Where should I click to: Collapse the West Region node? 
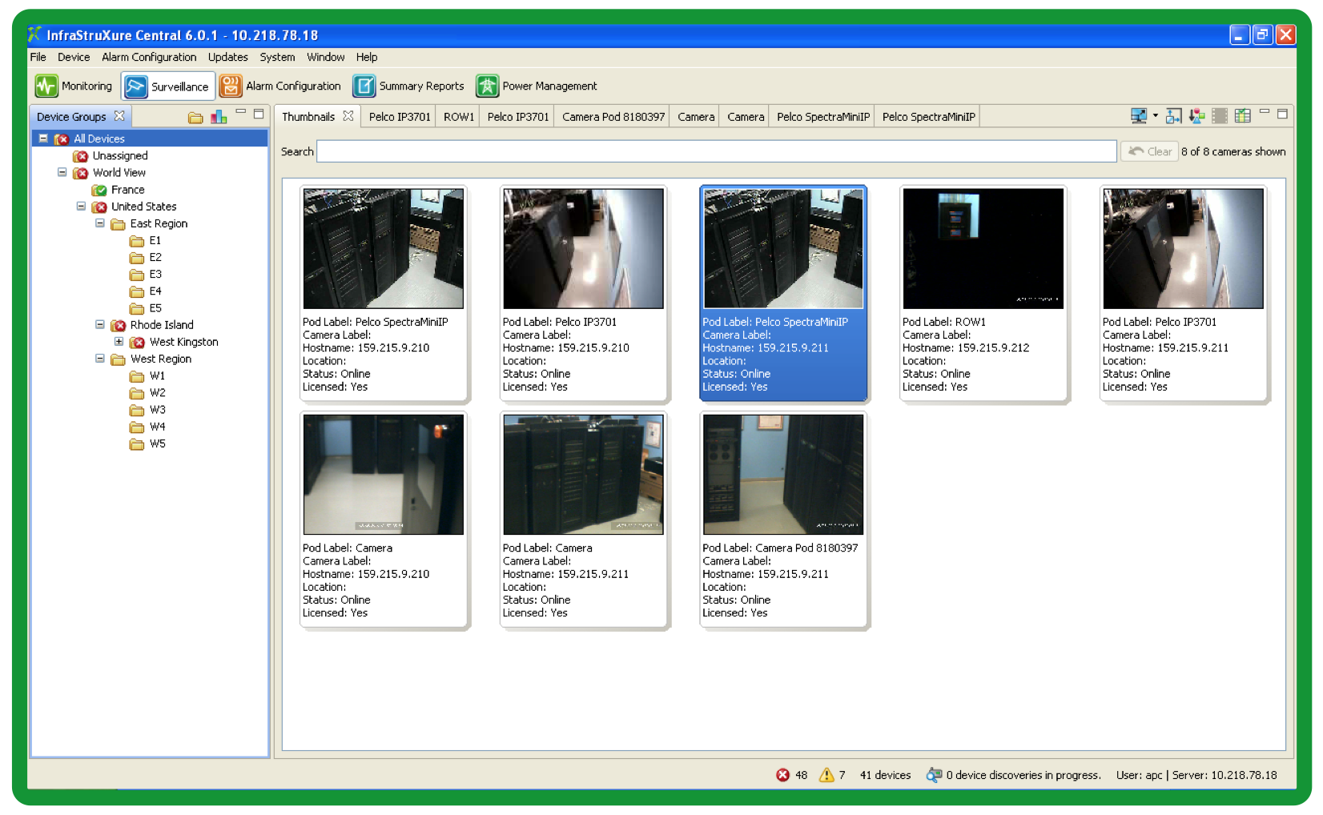100,359
